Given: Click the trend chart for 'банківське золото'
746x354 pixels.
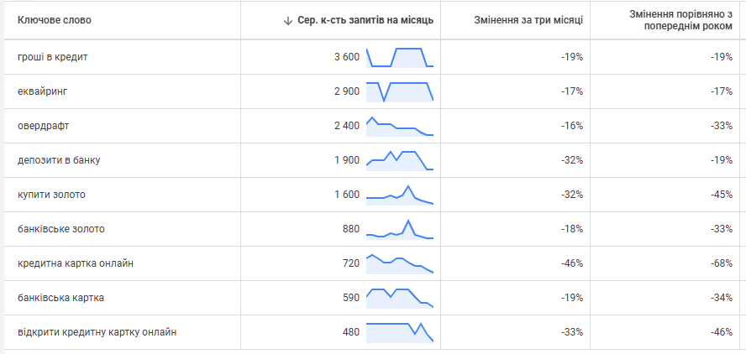Looking at the screenshot, I should pos(400,229).
